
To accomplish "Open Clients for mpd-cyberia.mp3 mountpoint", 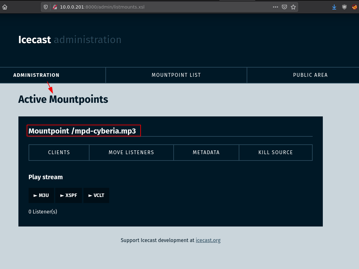I will (59, 153).
